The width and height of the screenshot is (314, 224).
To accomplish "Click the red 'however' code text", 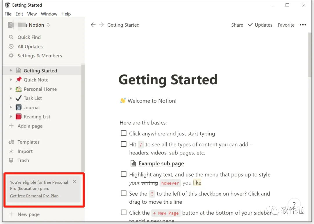I will [x=170, y=183].
